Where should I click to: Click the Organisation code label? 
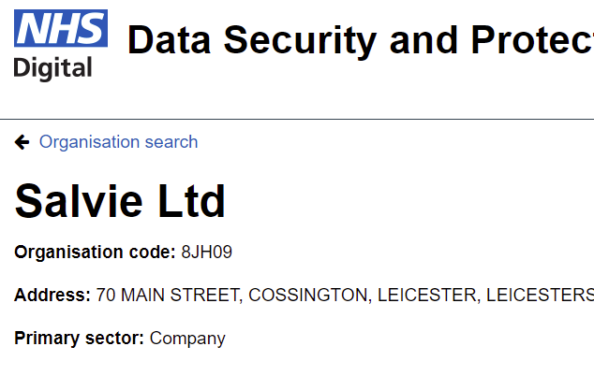tap(95, 252)
